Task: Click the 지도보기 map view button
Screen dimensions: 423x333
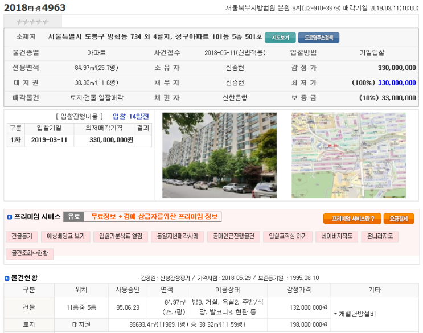Action: coord(280,38)
